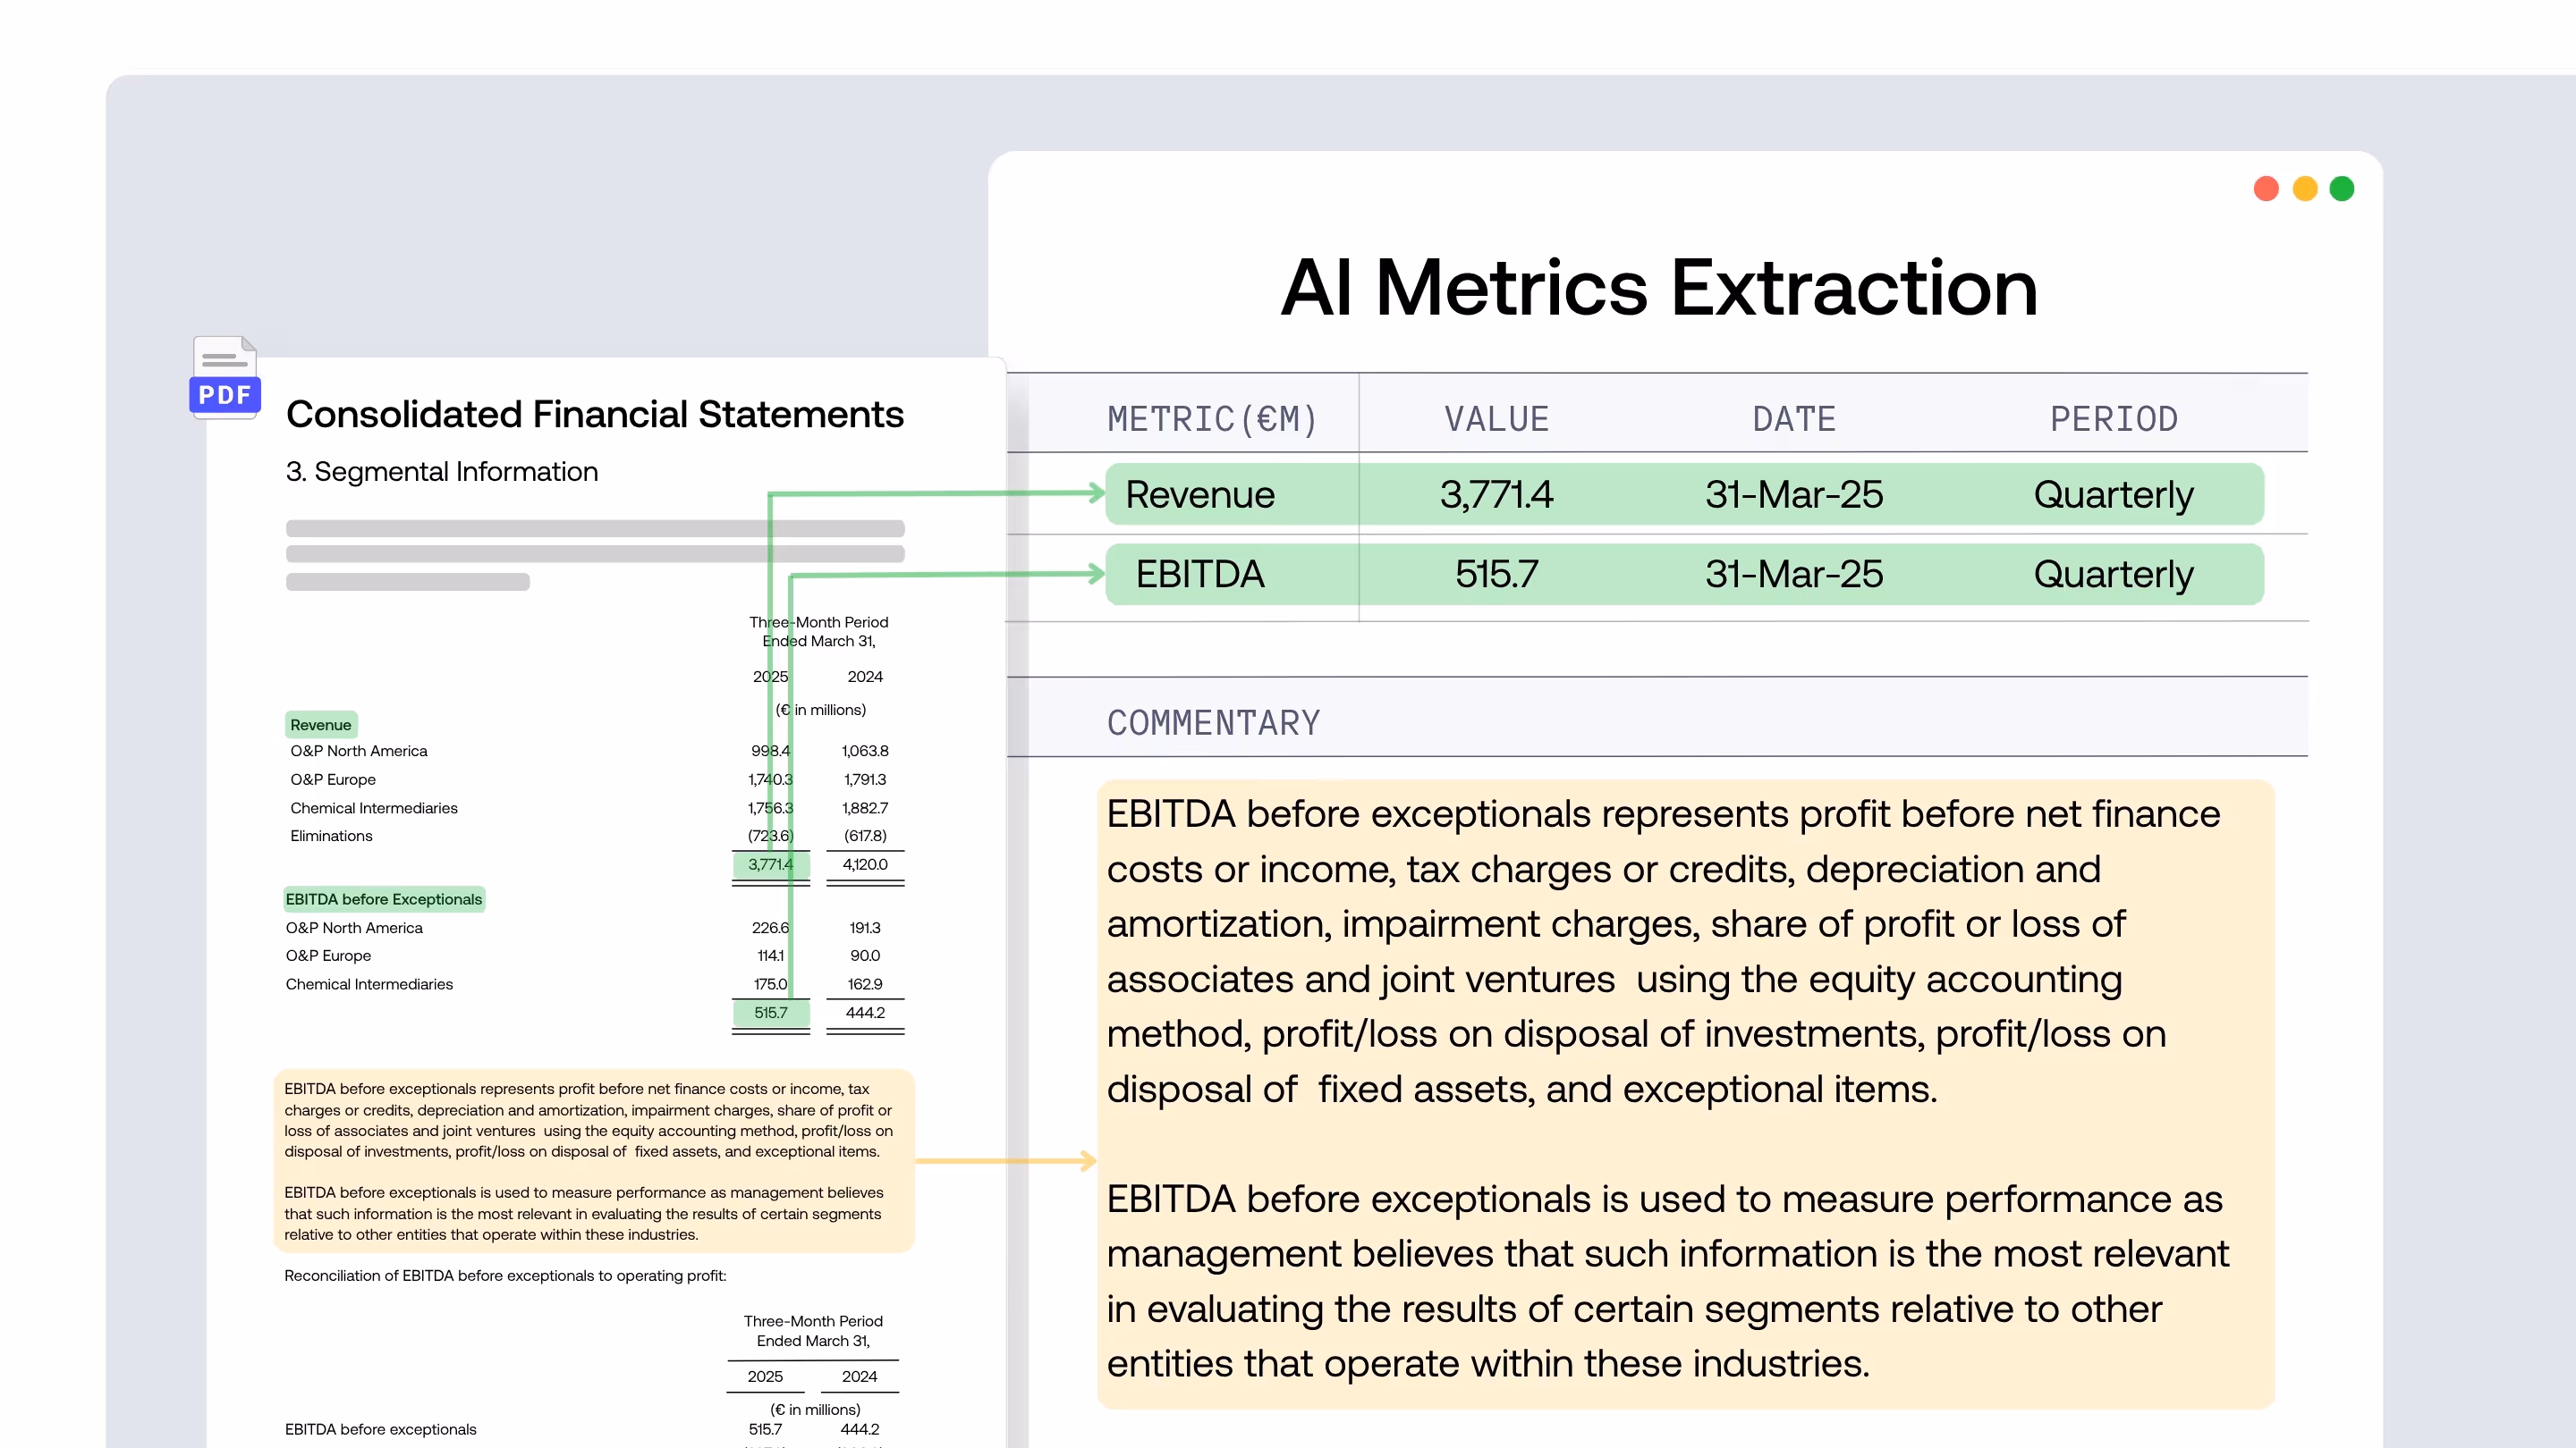Click O&P North America EBITDA row label
Viewport: 2576px width, 1448px height.
(354, 928)
